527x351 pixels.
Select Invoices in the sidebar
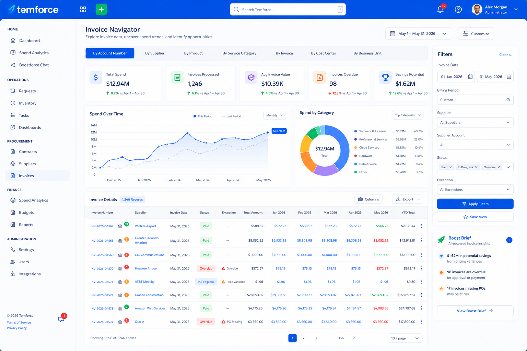pos(38,176)
